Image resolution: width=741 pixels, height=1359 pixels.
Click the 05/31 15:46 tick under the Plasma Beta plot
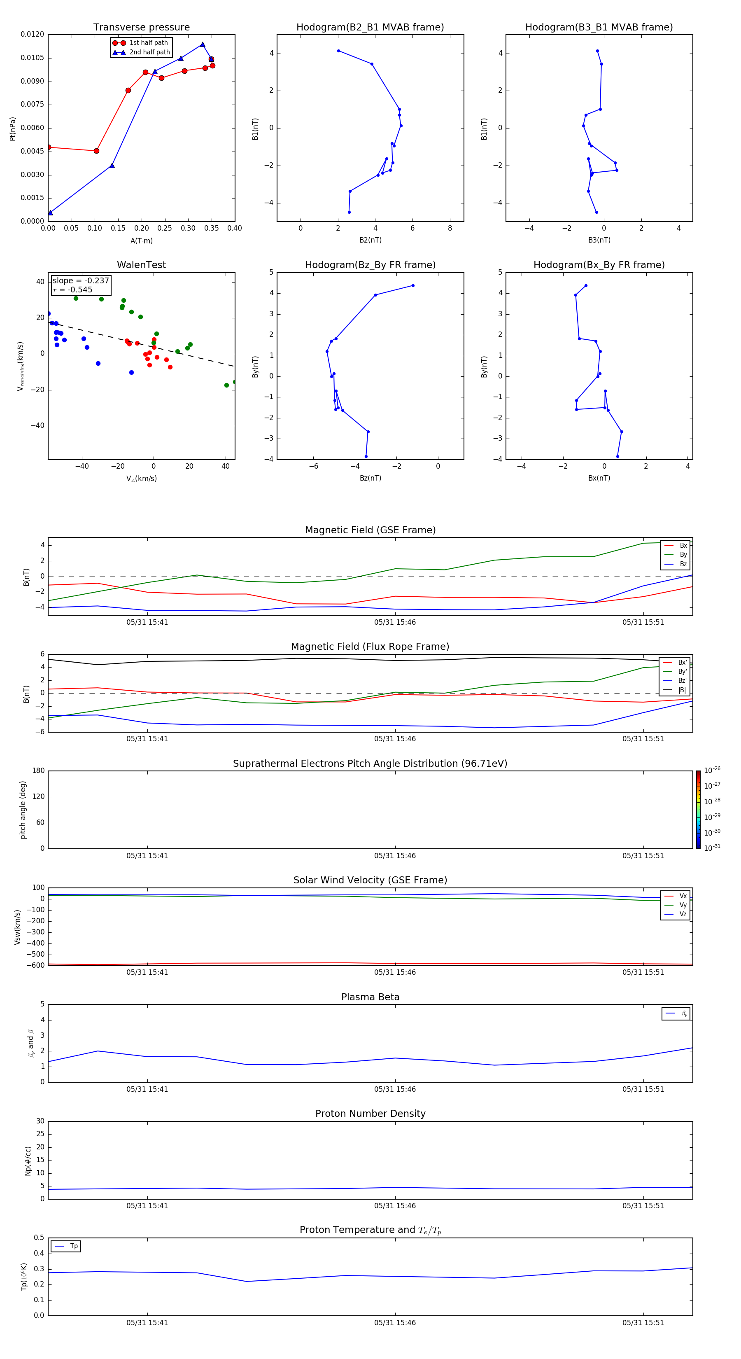[395, 1089]
